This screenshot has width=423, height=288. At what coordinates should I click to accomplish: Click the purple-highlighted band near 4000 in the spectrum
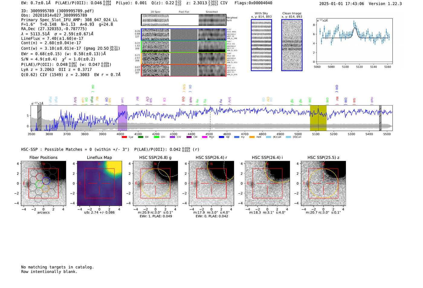pos(122,118)
